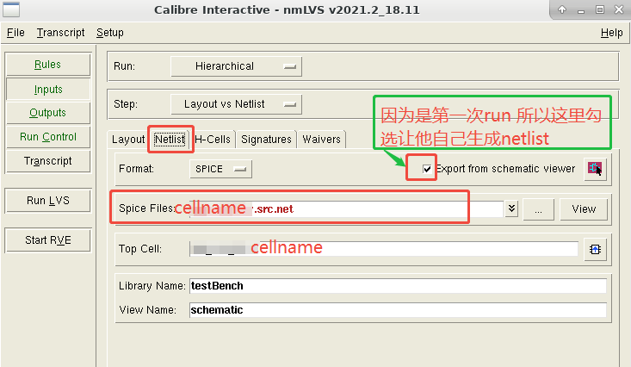Open the Transcript menu in the menu bar
Screen dimensions: 631x367
pos(60,33)
